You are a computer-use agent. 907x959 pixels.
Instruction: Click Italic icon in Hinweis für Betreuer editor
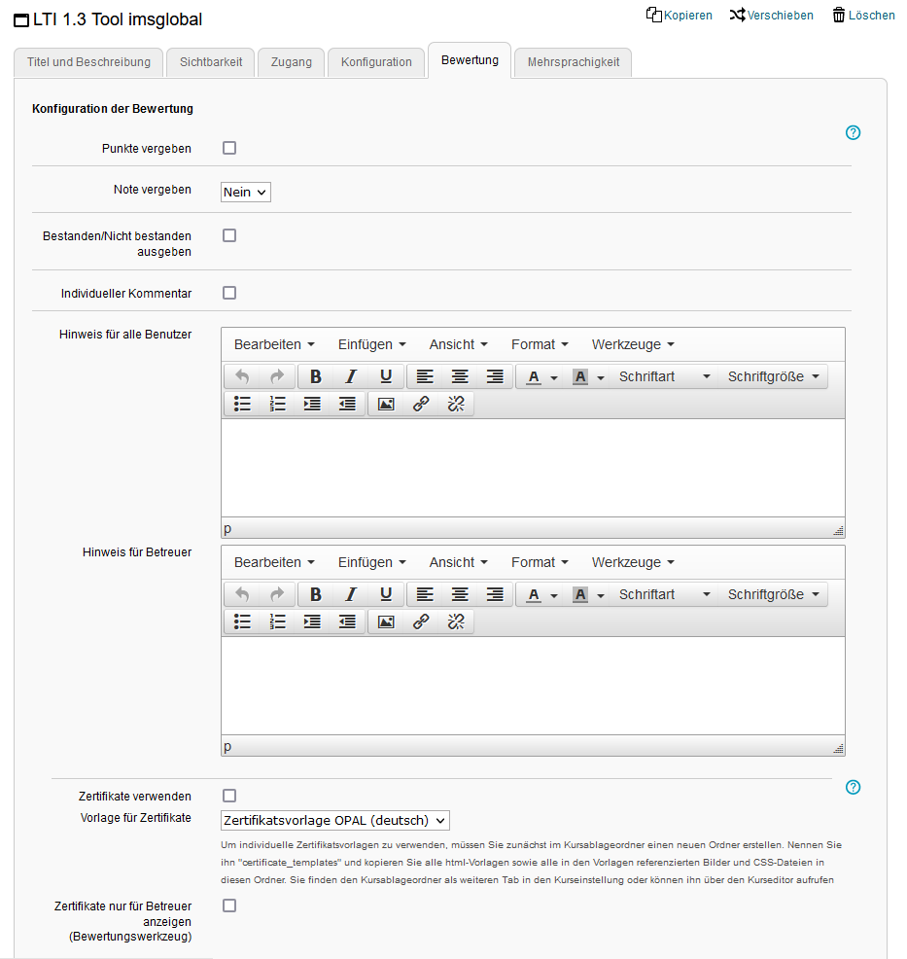351,595
